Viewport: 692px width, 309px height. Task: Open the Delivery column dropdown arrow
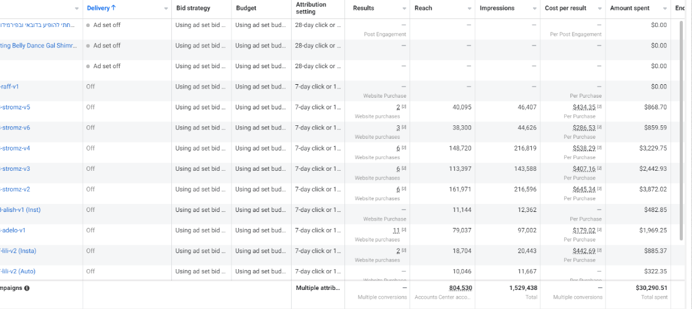166,9
